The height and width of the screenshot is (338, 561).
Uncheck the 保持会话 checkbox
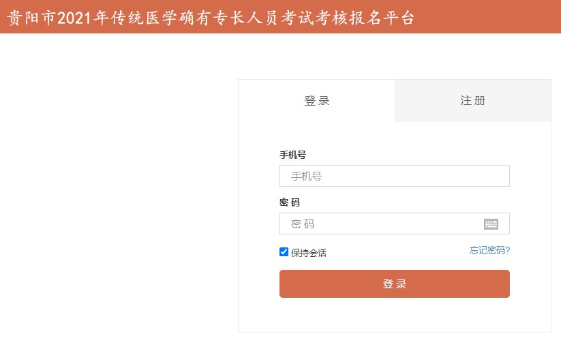click(284, 252)
